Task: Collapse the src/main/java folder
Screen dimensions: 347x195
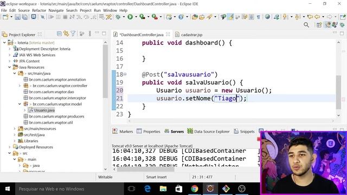Action: pos(15,74)
